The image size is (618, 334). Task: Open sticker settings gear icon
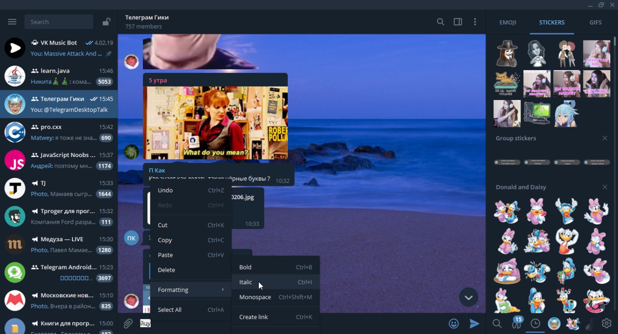coord(606,323)
